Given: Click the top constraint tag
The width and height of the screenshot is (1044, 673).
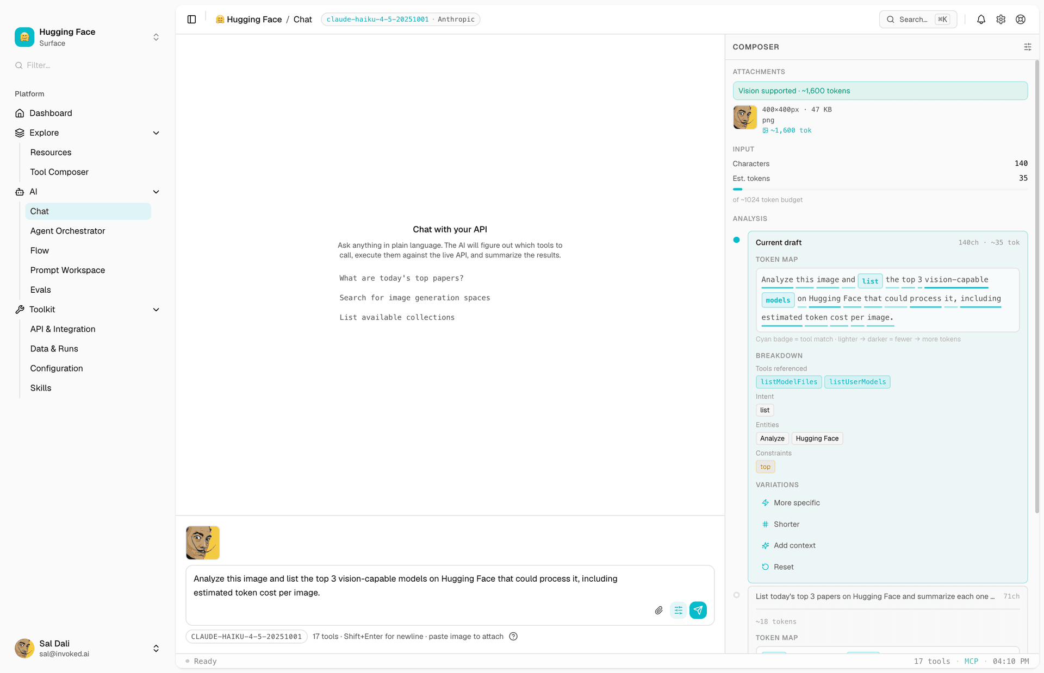Looking at the screenshot, I should (x=765, y=467).
